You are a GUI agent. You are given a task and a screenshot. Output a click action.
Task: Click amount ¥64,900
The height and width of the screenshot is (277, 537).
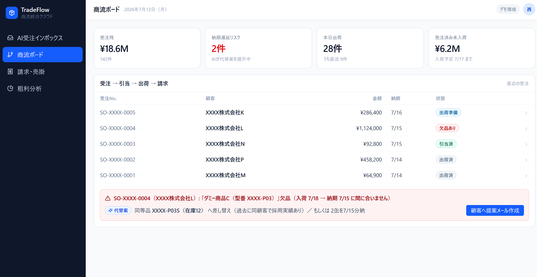click(372, 175)
